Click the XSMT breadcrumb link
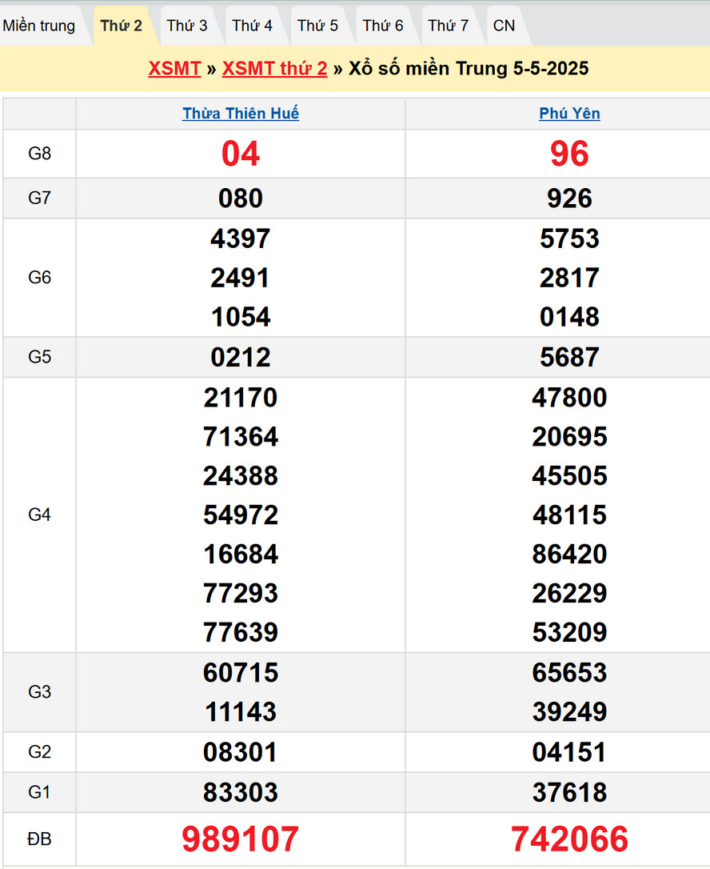The image size is (710, 869). pyautogui.click(x=174, y=69)
